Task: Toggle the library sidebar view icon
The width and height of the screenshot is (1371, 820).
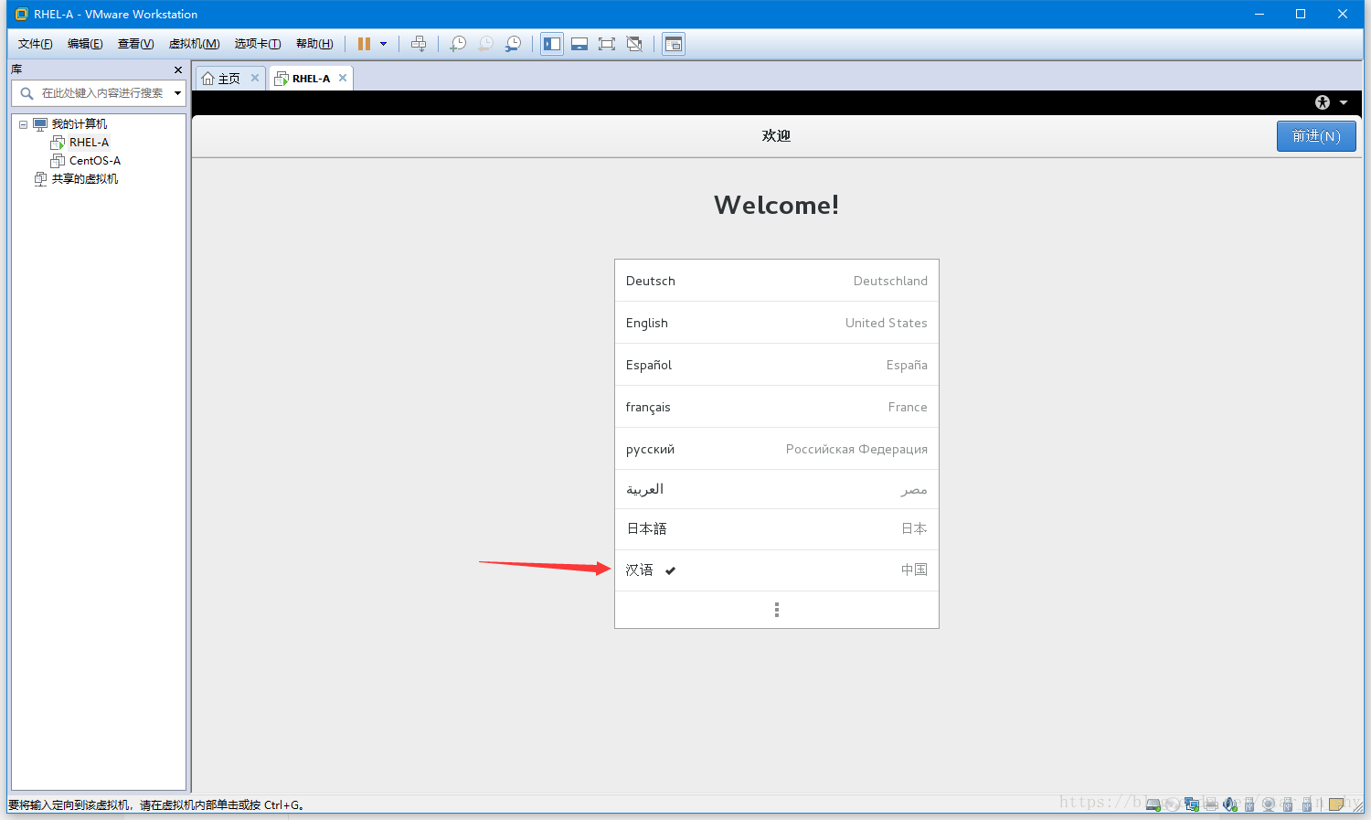Action: click(552, 44)
